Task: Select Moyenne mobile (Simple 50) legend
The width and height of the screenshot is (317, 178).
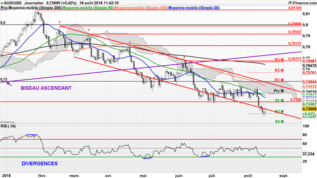Action: (88, 8)
